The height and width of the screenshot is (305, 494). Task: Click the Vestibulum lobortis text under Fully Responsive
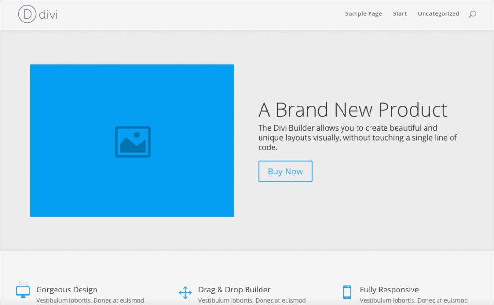pyautogui.click(x=413, y=300)
